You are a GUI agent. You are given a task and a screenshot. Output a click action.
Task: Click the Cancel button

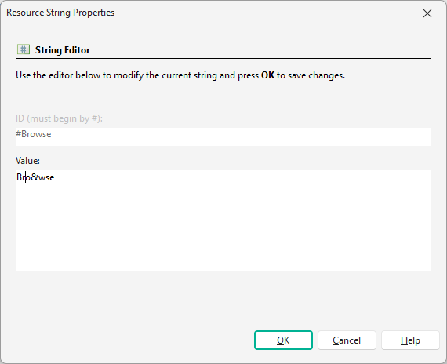347,340
